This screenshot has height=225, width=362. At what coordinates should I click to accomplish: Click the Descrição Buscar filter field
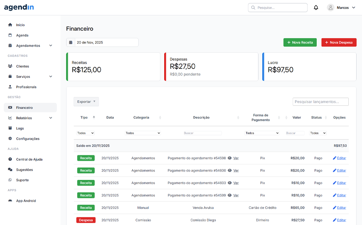[x=202, y=133]
